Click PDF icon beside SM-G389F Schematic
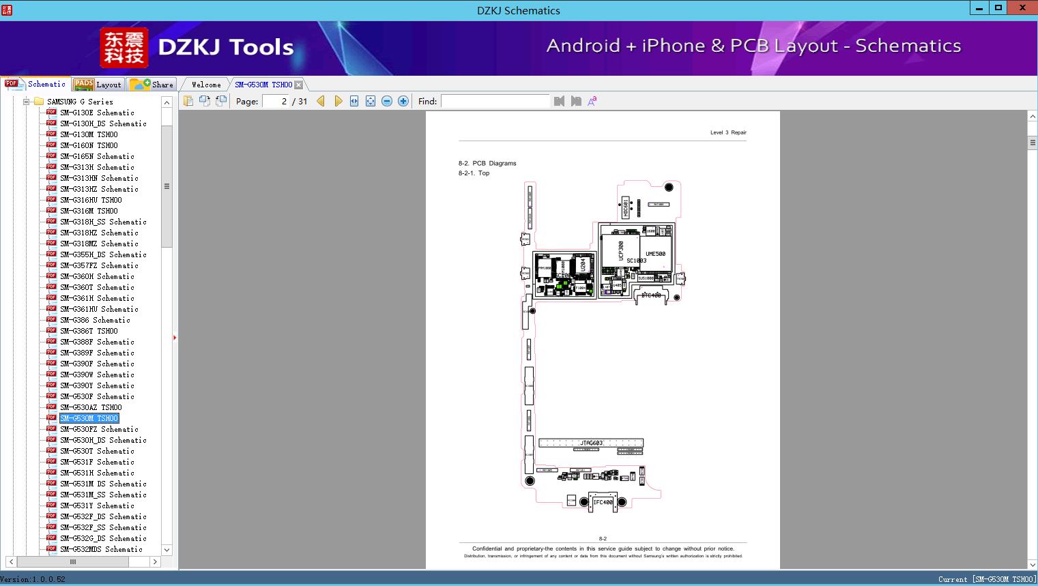Viewport: 1038px width, 586px height. 51,352
